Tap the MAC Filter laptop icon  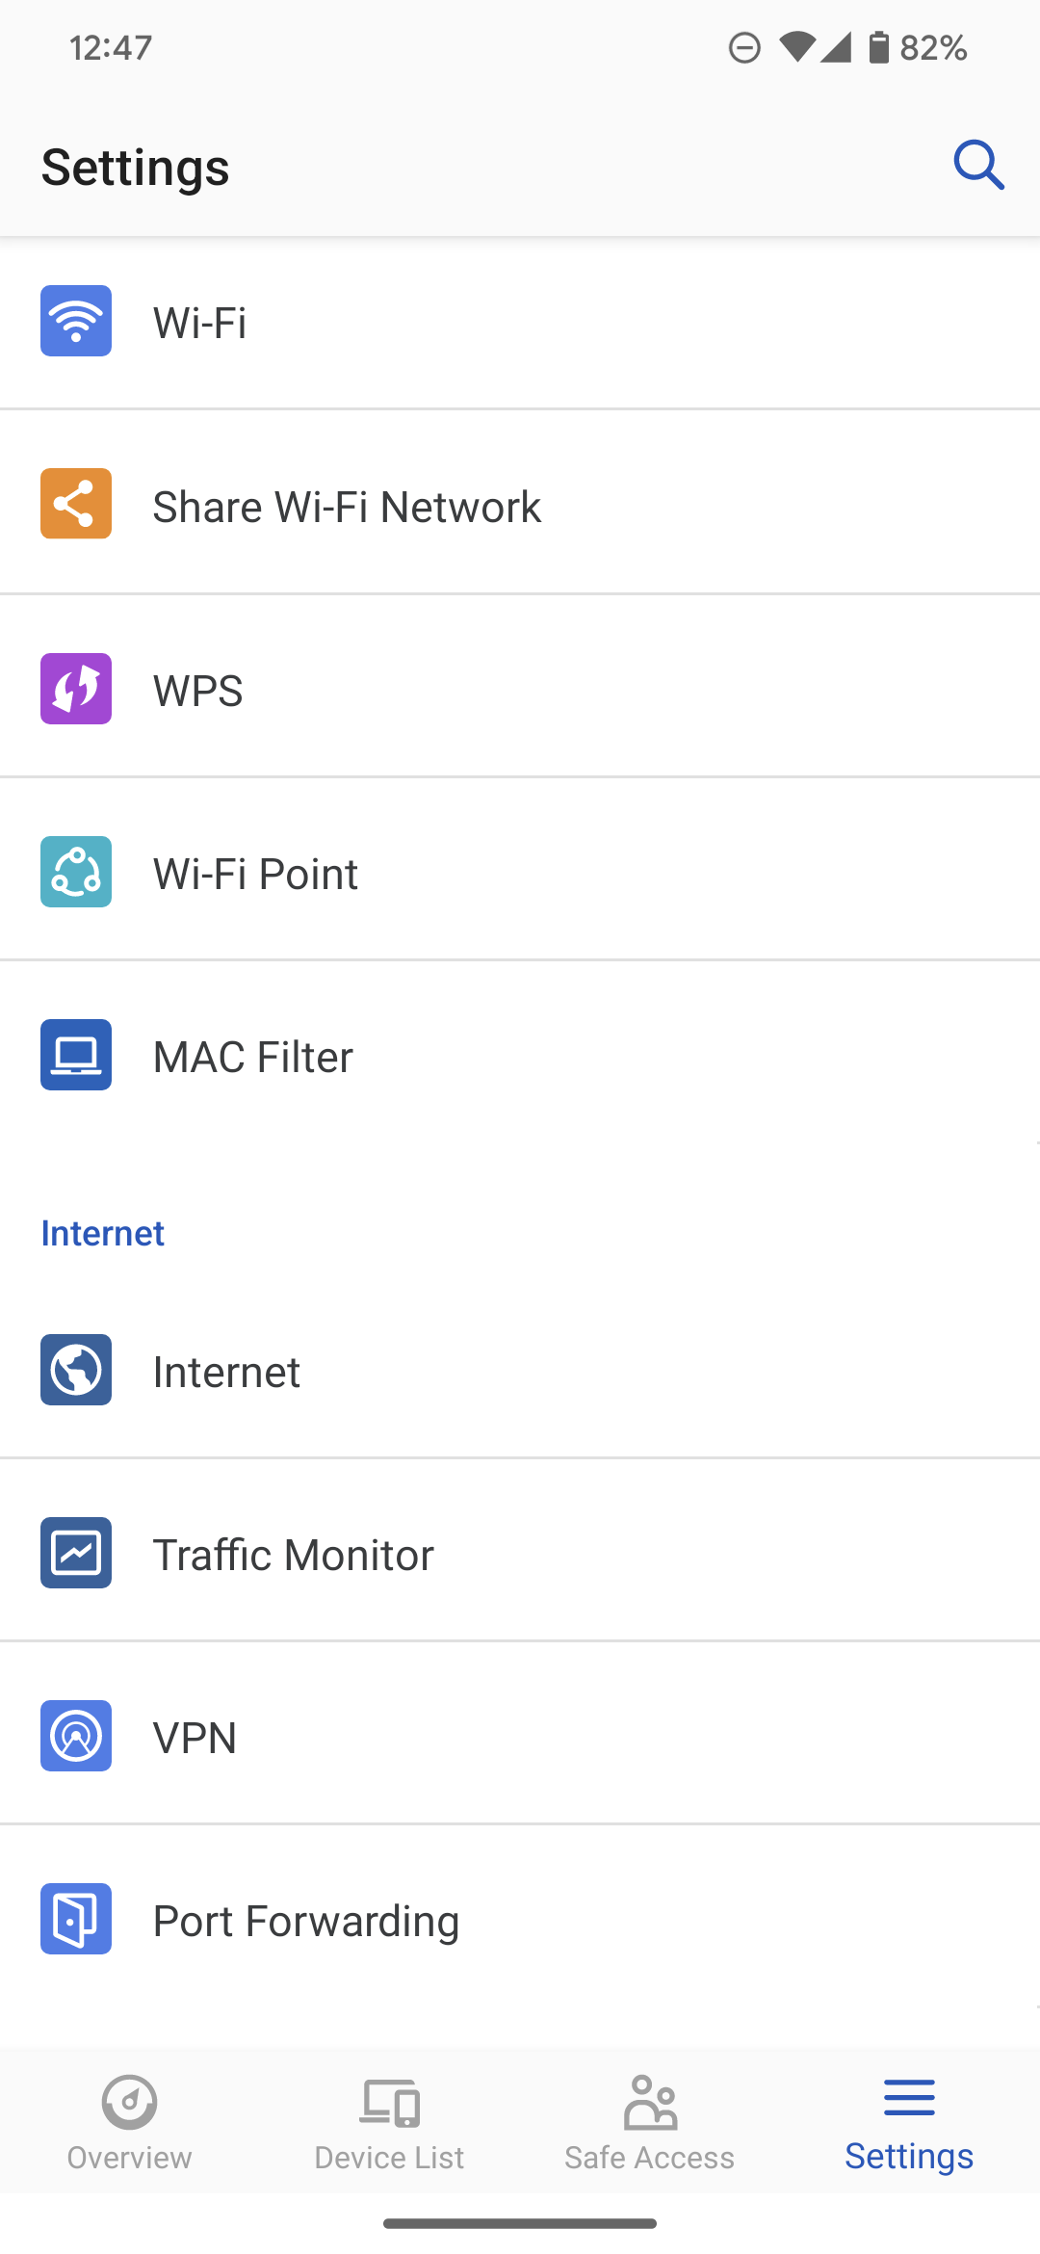point(76,1055)
